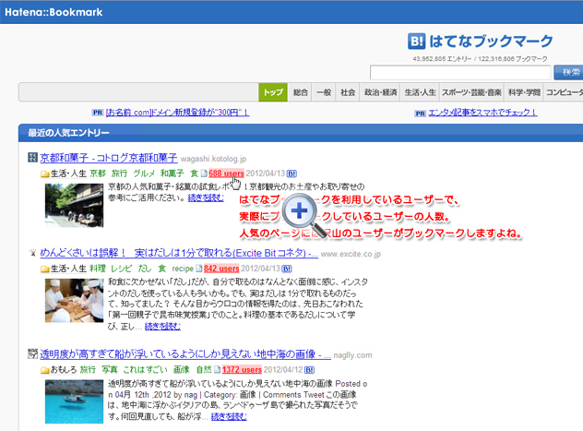Click the おもしろ category label
This screenshot has height=431, width=583.
[x=64, y=370]
